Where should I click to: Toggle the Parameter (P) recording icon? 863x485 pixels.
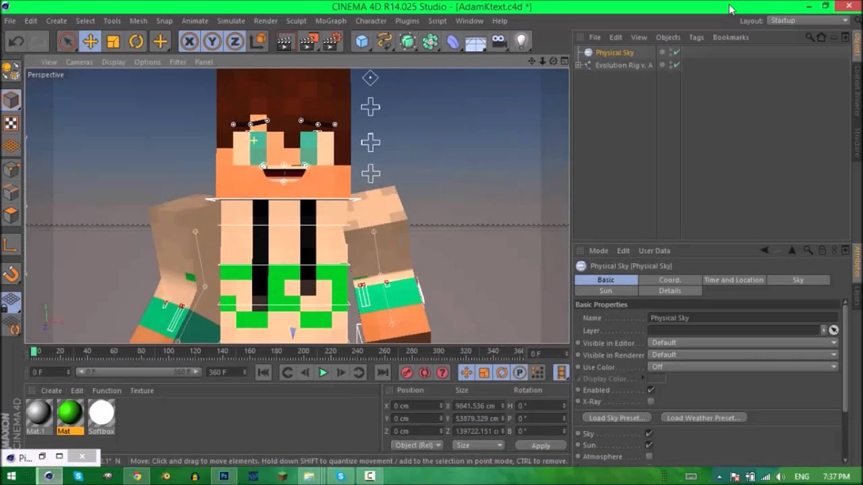coord(519,373)
